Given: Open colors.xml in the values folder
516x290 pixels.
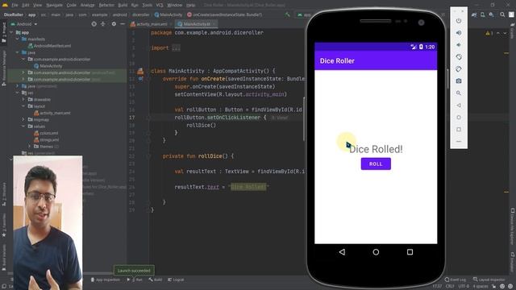Looking at the screenshot, I should (47, 133).
